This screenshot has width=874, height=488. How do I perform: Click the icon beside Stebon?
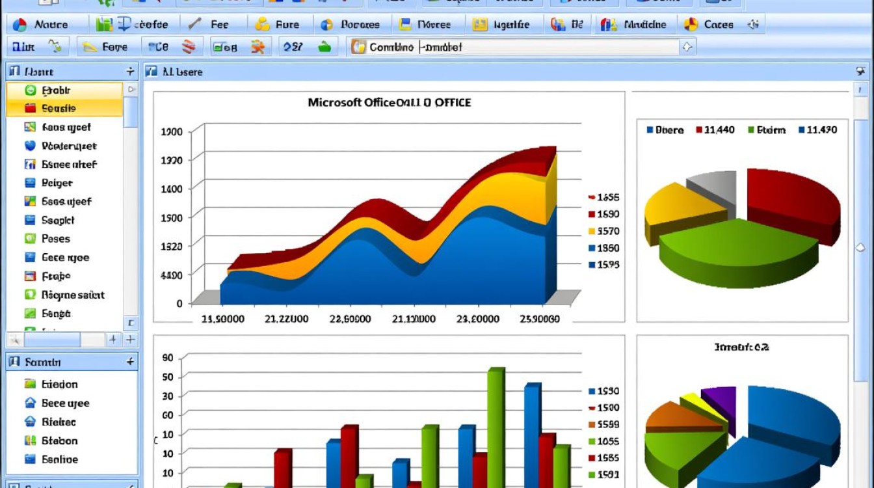click(x=30, y=441)
